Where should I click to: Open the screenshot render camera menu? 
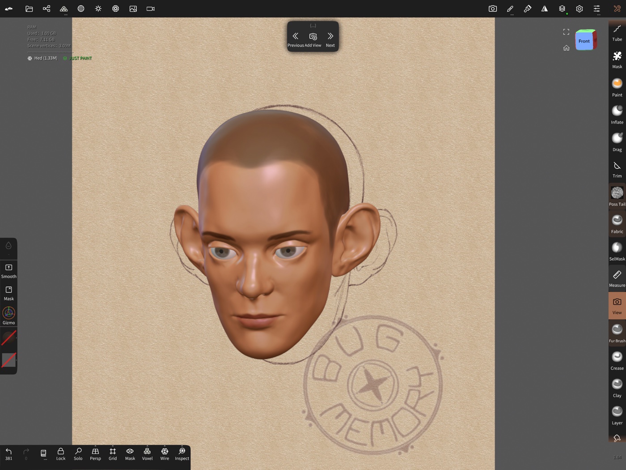coord(493,9)
